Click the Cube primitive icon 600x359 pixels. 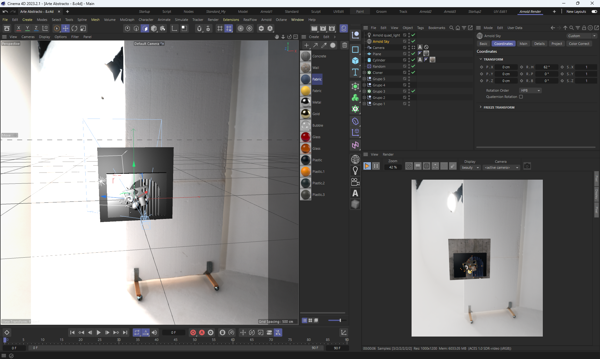[355, 61]
